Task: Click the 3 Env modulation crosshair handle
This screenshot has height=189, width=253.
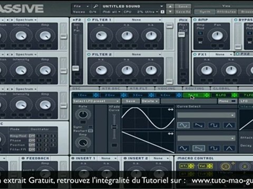Action: [x=151, y=95]
